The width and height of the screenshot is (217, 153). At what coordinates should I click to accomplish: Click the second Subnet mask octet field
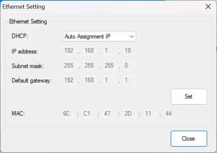click(89, 66)
